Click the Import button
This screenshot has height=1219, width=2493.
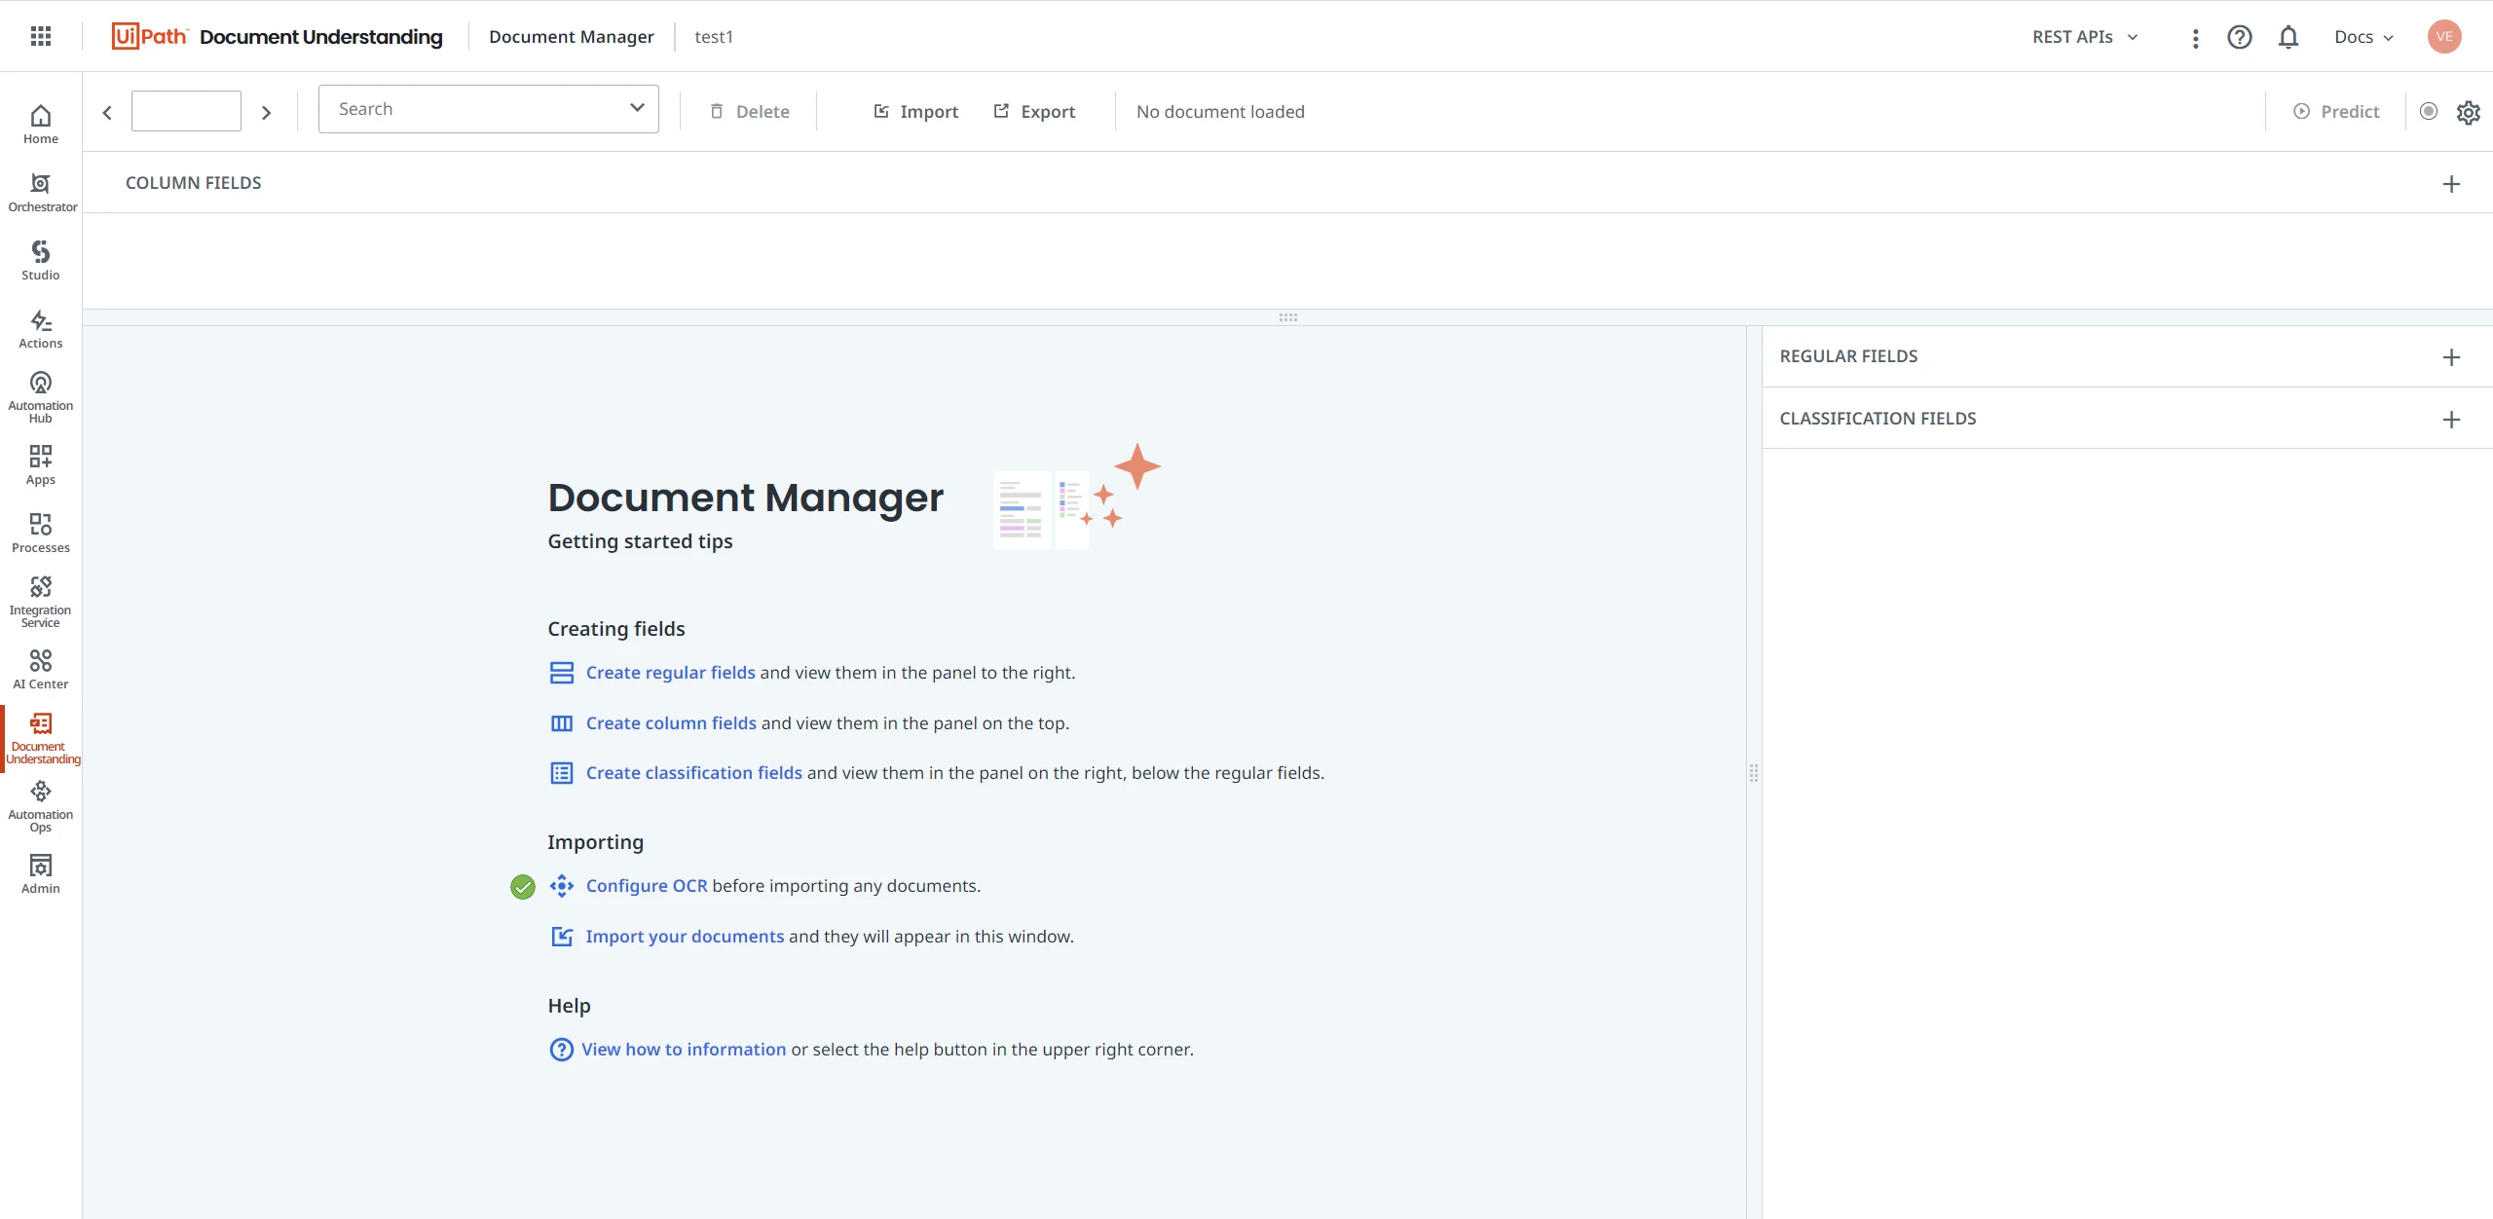915,111
